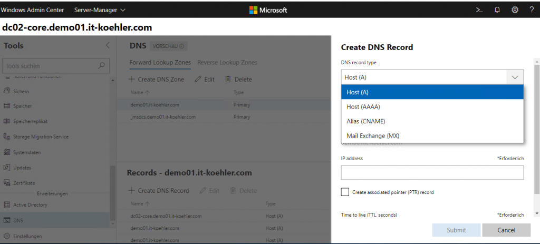
Task: Sort records by Name column header
Action: (x=140, y=204)
